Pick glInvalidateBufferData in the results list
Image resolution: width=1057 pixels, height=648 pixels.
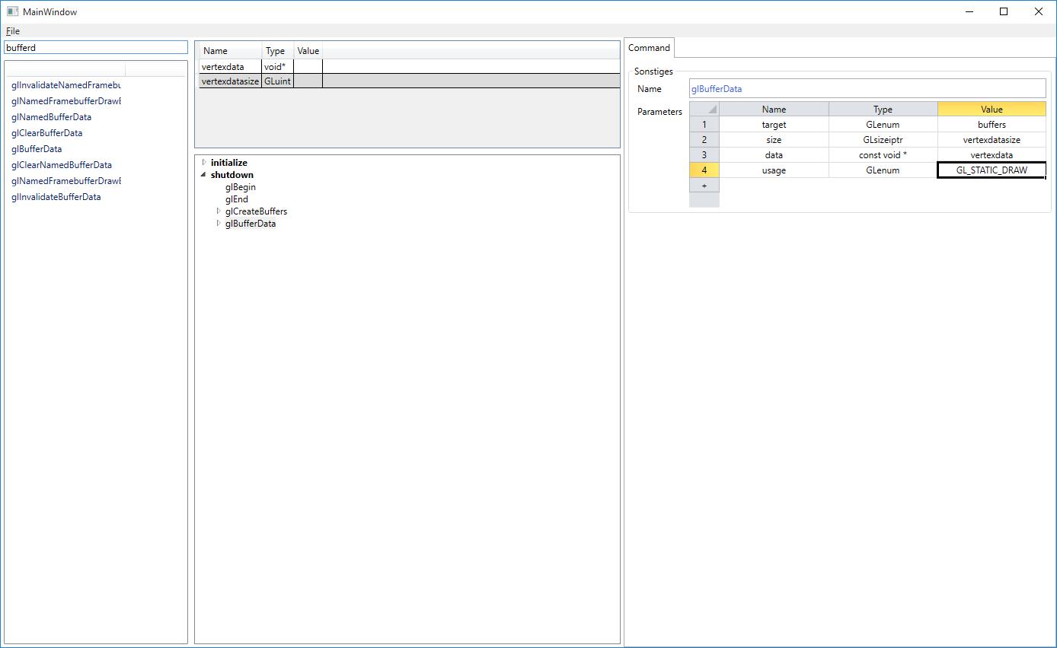point(56,197)
